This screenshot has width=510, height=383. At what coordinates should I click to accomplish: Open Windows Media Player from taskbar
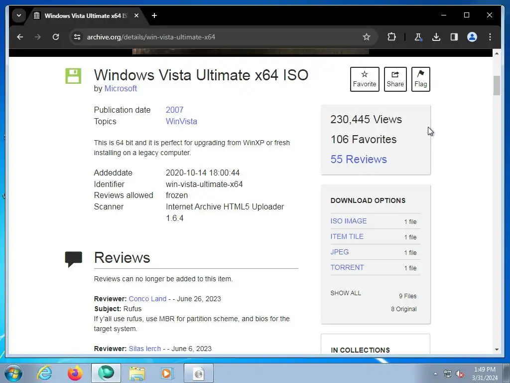point(168,373)
